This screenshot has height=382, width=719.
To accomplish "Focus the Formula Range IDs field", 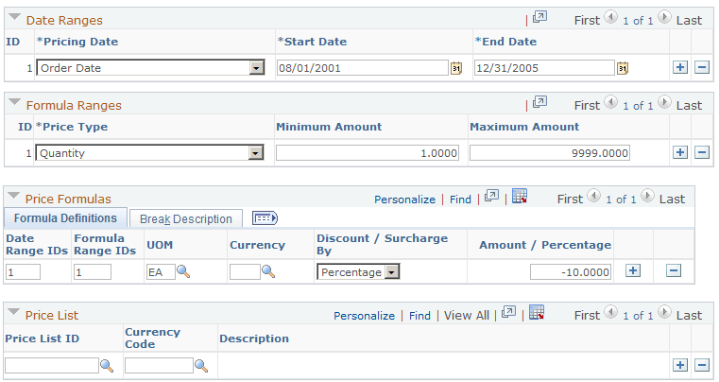I will point(93,271).
